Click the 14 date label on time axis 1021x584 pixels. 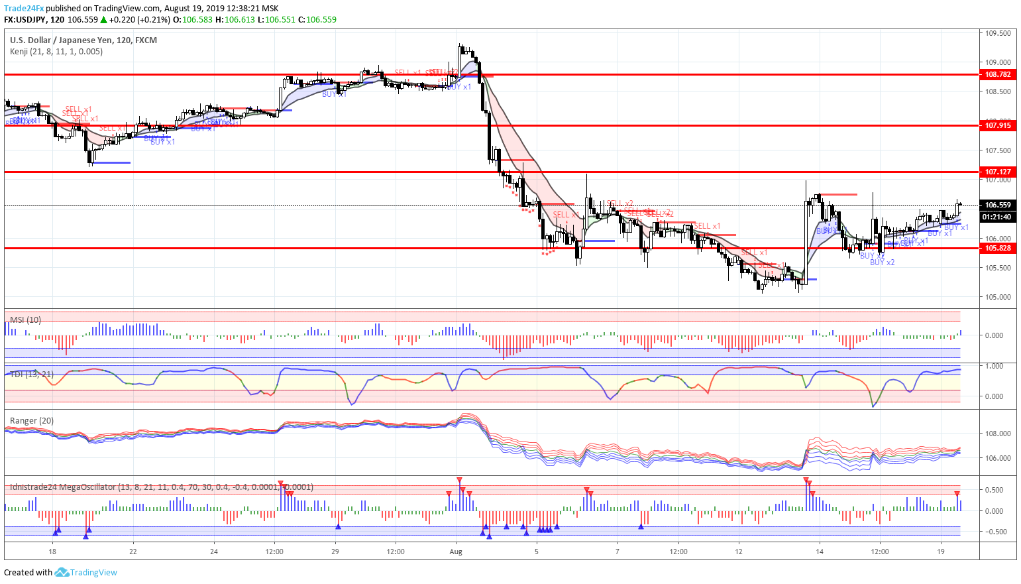(x=820, y=551)
